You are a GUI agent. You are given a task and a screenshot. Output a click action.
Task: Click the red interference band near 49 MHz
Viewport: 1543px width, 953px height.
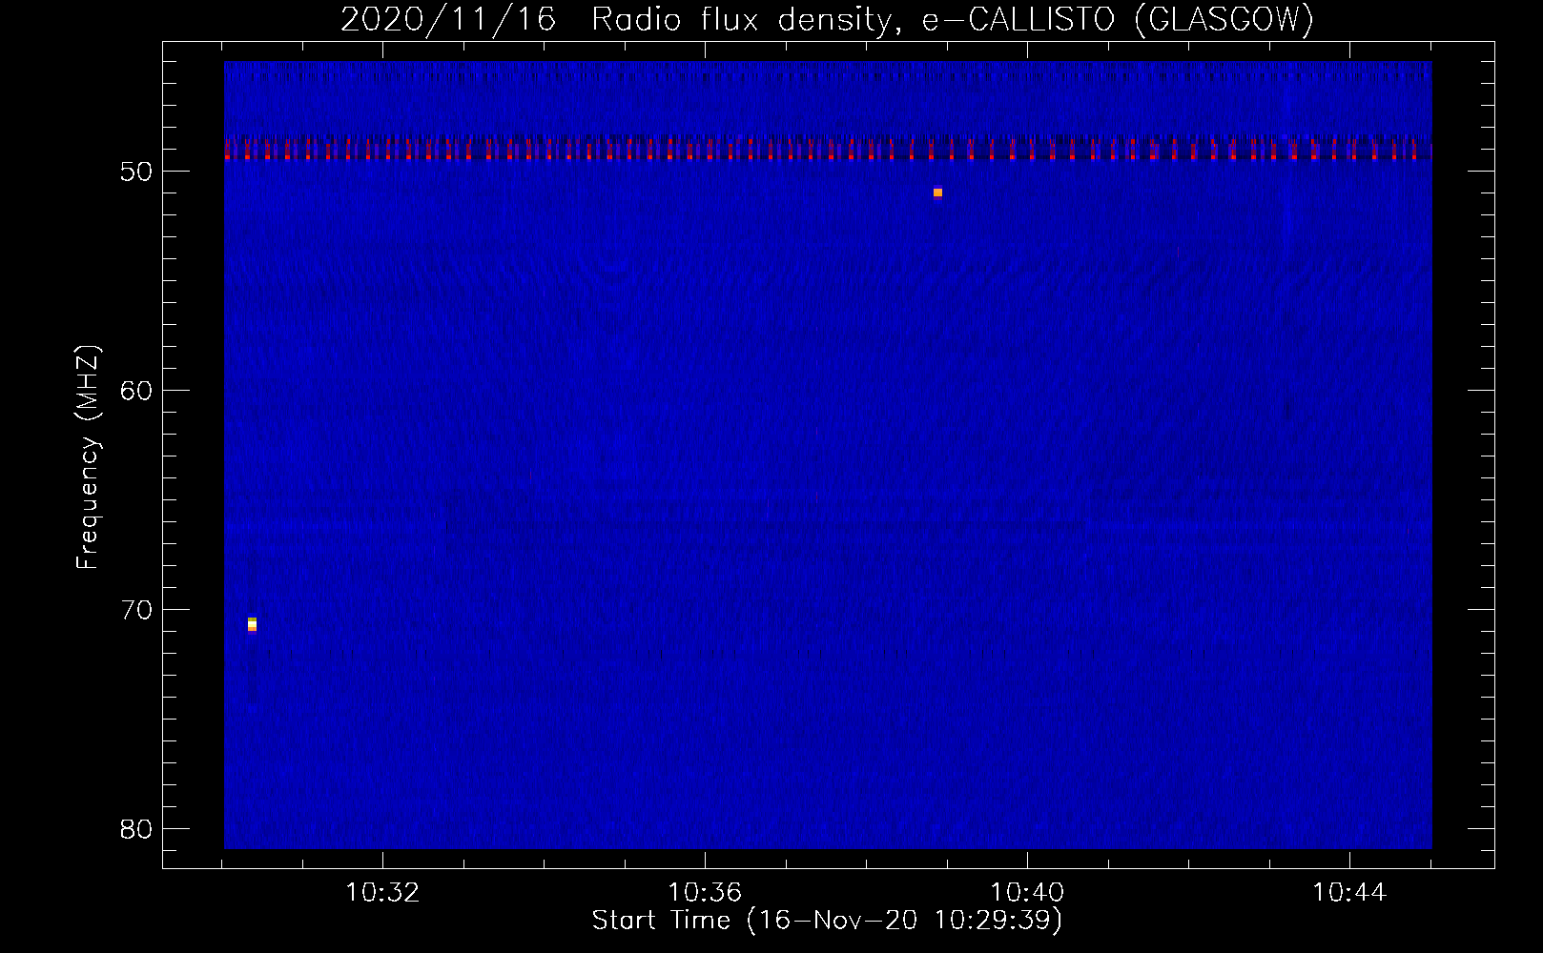(x=828, y=151)
